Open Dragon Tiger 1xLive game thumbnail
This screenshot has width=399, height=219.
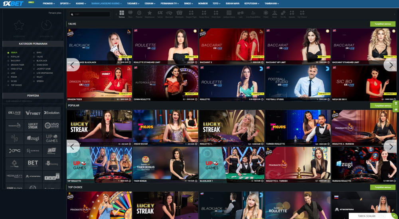tap(99, 83)
